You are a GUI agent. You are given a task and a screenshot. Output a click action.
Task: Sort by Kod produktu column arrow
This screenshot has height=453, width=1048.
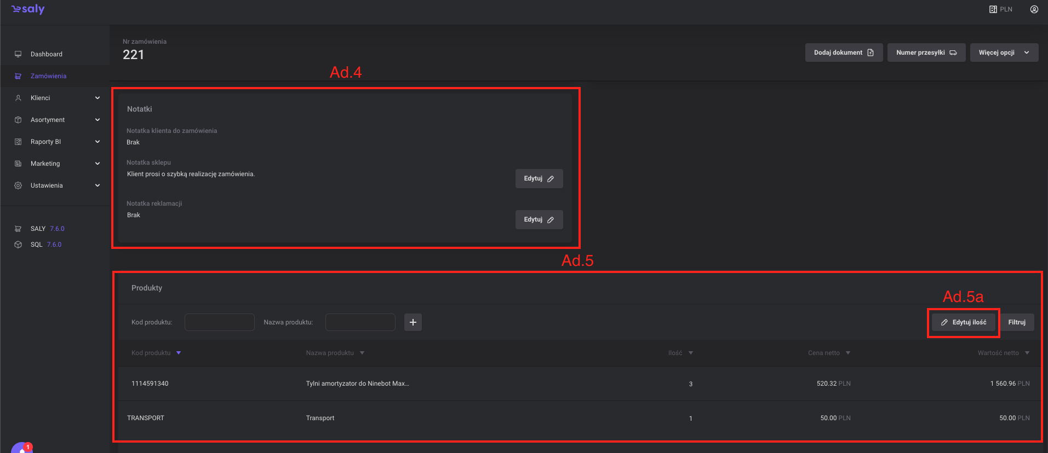(x=179, y=353)
